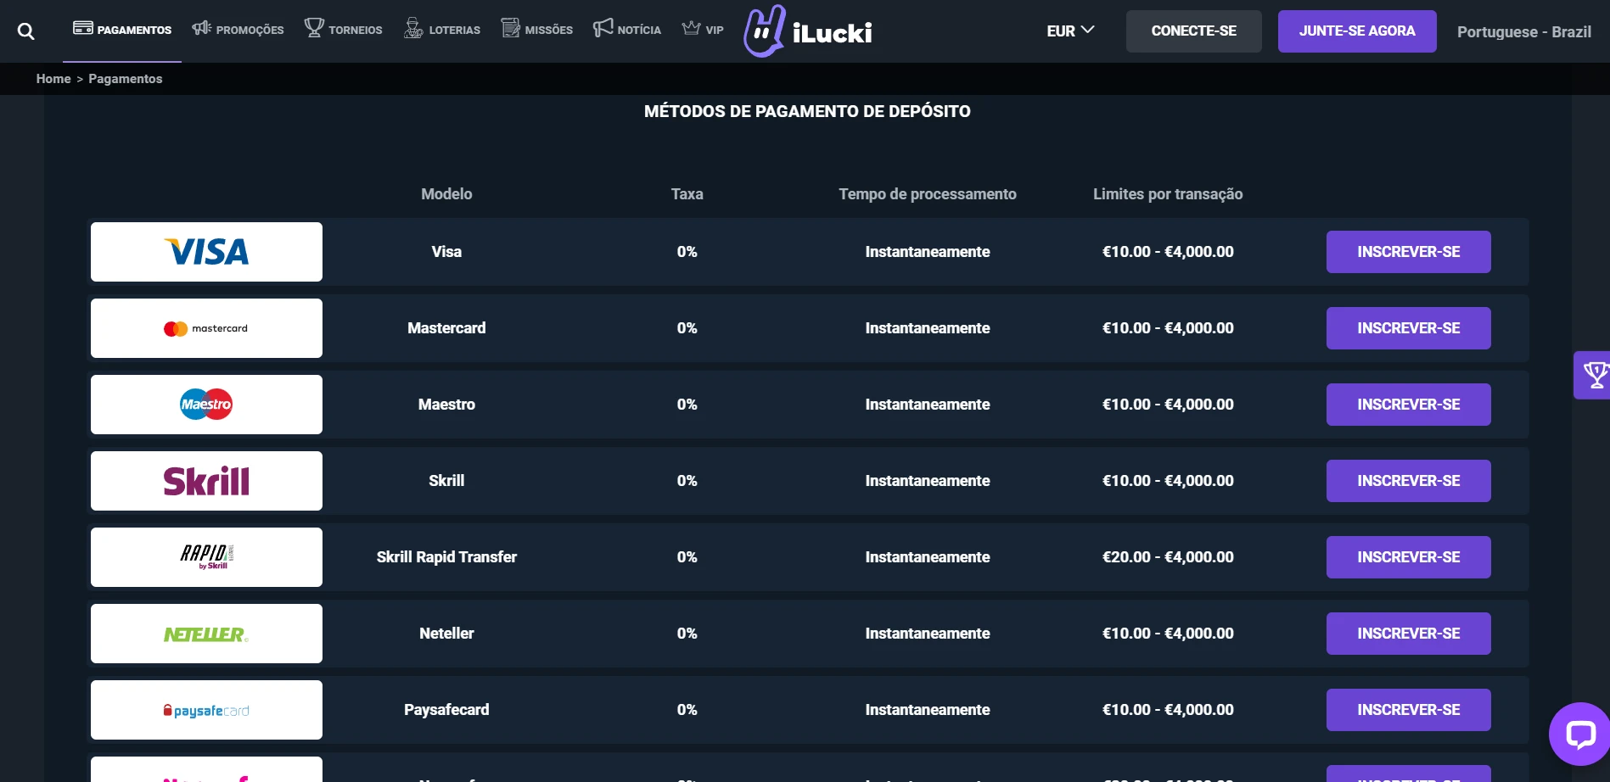Click Inscrever-se in the Mastercard row
This screenshot has height=782, width=1610.
click(x=1408, y=328)
